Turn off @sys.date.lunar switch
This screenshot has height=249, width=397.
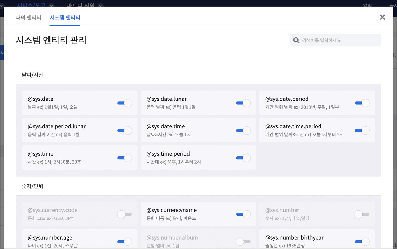tap(243, 103)
